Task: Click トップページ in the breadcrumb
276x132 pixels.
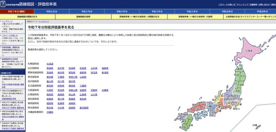Action: (43, 21)
